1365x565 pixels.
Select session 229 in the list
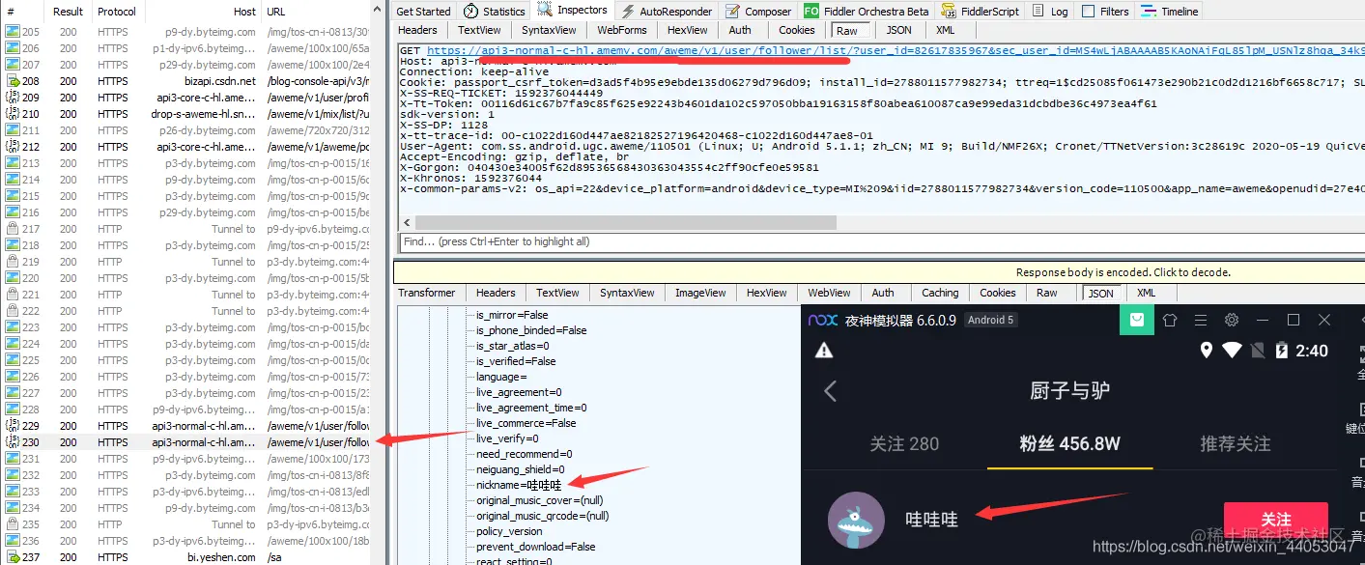[x=185, y=426]
